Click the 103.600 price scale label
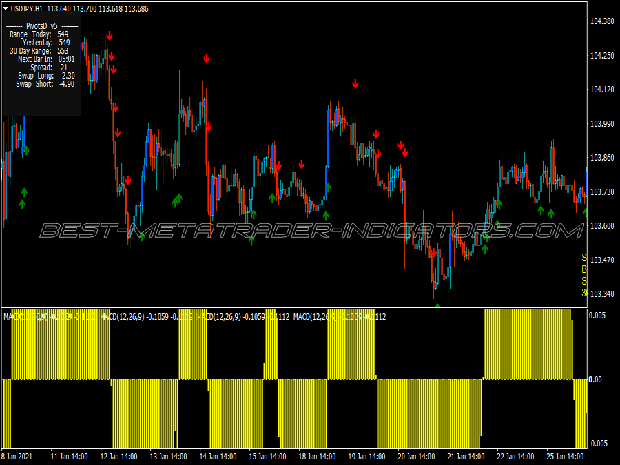The image size is (620, 465). (602, 226)
